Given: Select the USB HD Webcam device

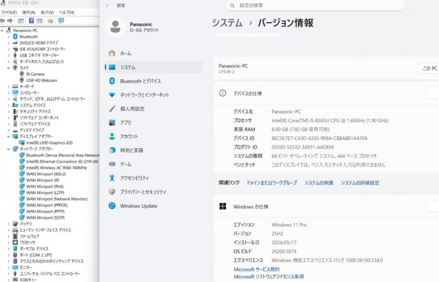Looking at the screenshot, I should 42,81.
